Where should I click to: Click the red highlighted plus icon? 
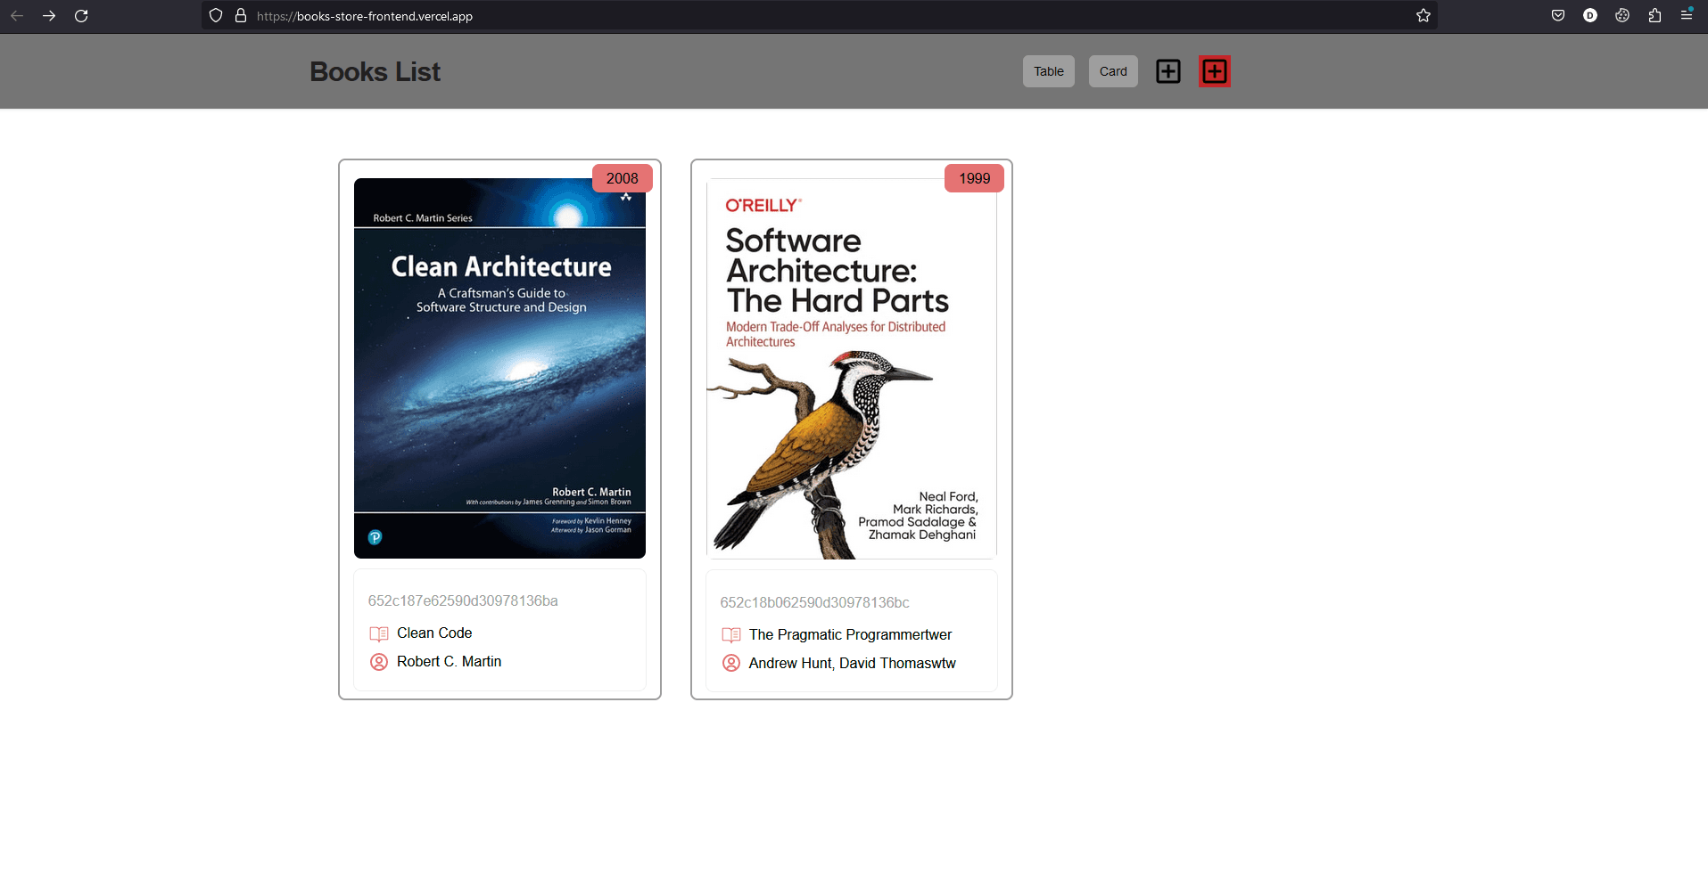(1214, 70)
